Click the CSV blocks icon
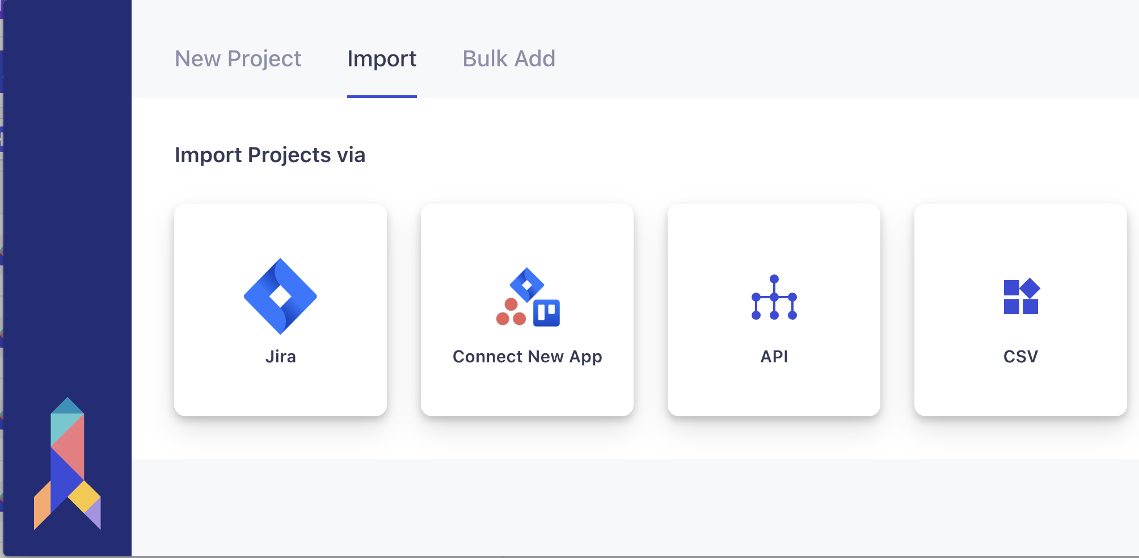 [1021, 296]
